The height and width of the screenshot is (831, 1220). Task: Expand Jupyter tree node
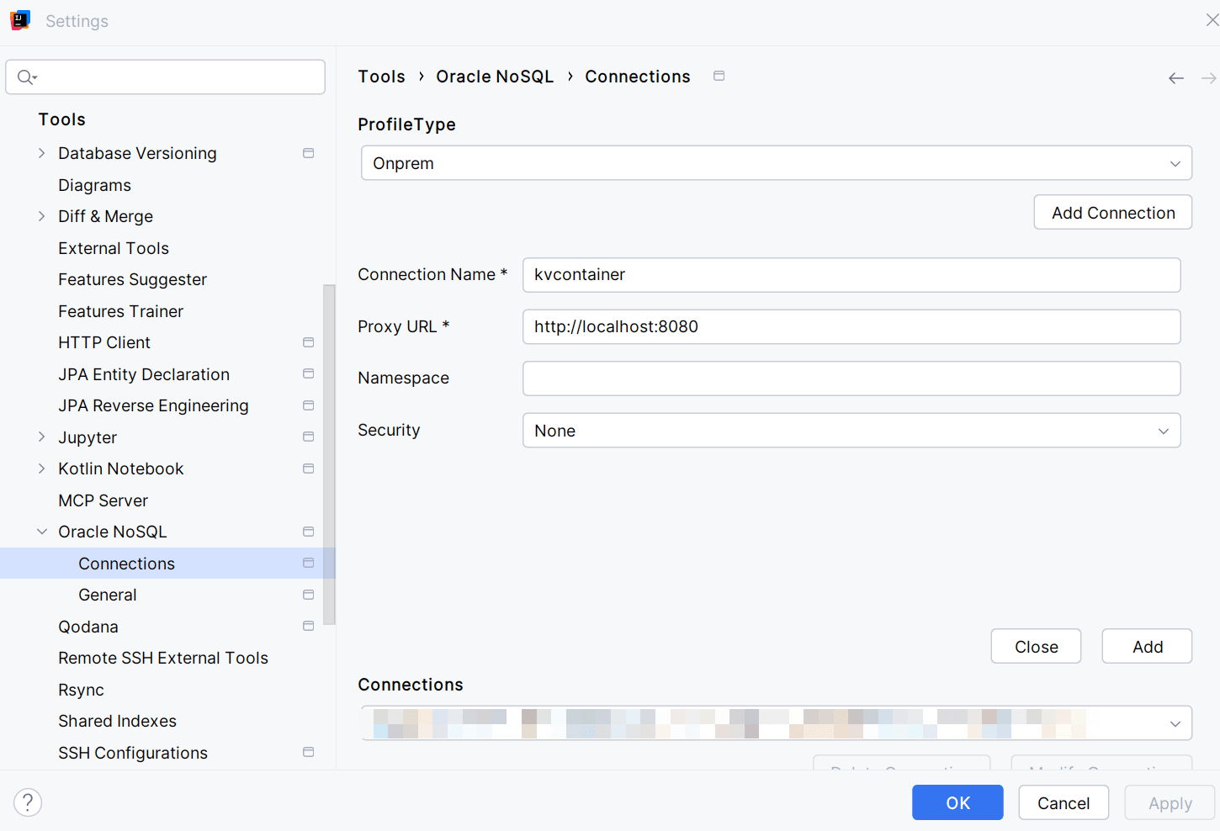click(42, 437)
